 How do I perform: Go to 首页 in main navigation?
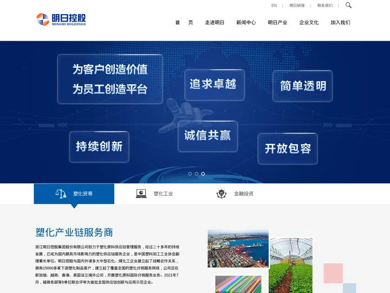point(184,22)
